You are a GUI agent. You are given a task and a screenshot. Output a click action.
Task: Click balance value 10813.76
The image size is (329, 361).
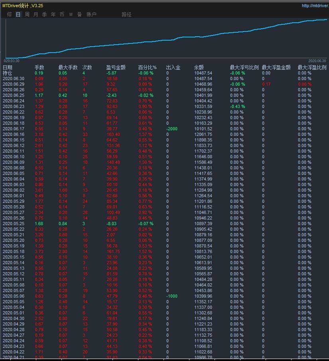pos(203,251)
